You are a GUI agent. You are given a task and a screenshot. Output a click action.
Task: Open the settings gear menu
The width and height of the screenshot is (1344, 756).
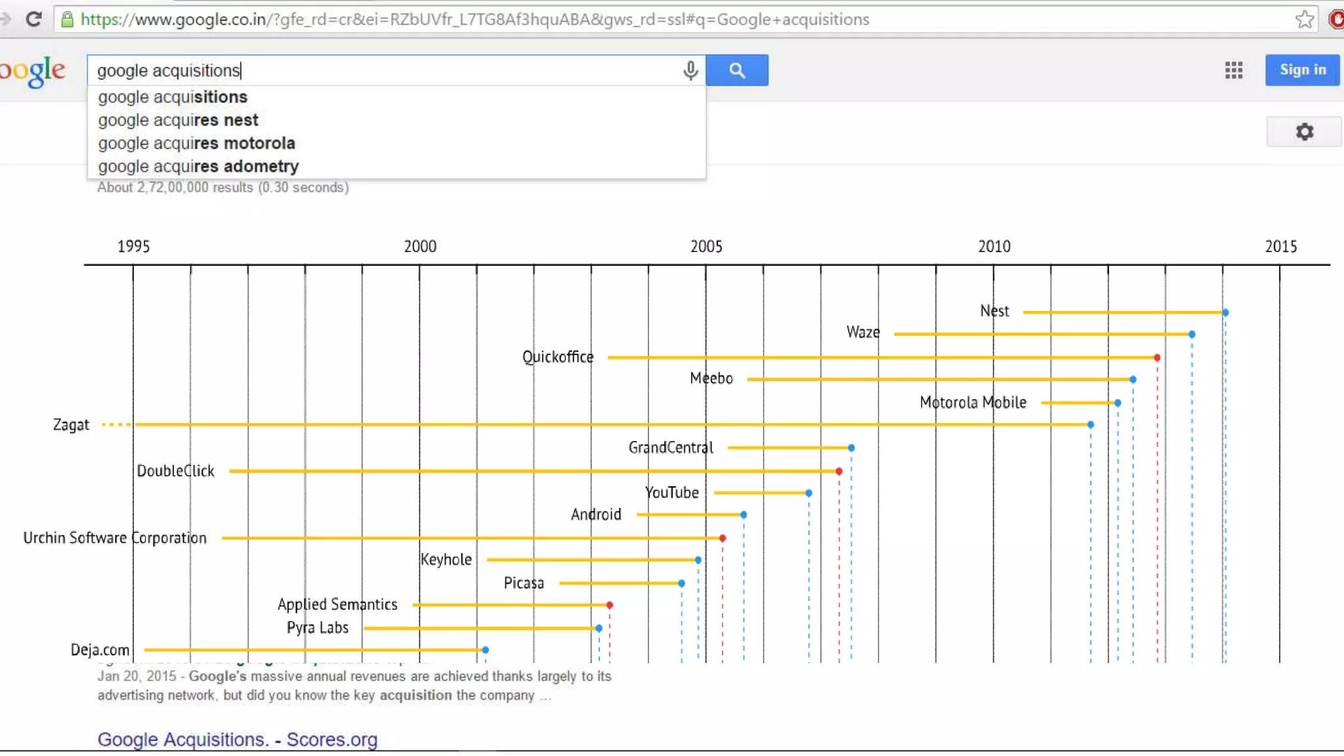(1304, 132)
